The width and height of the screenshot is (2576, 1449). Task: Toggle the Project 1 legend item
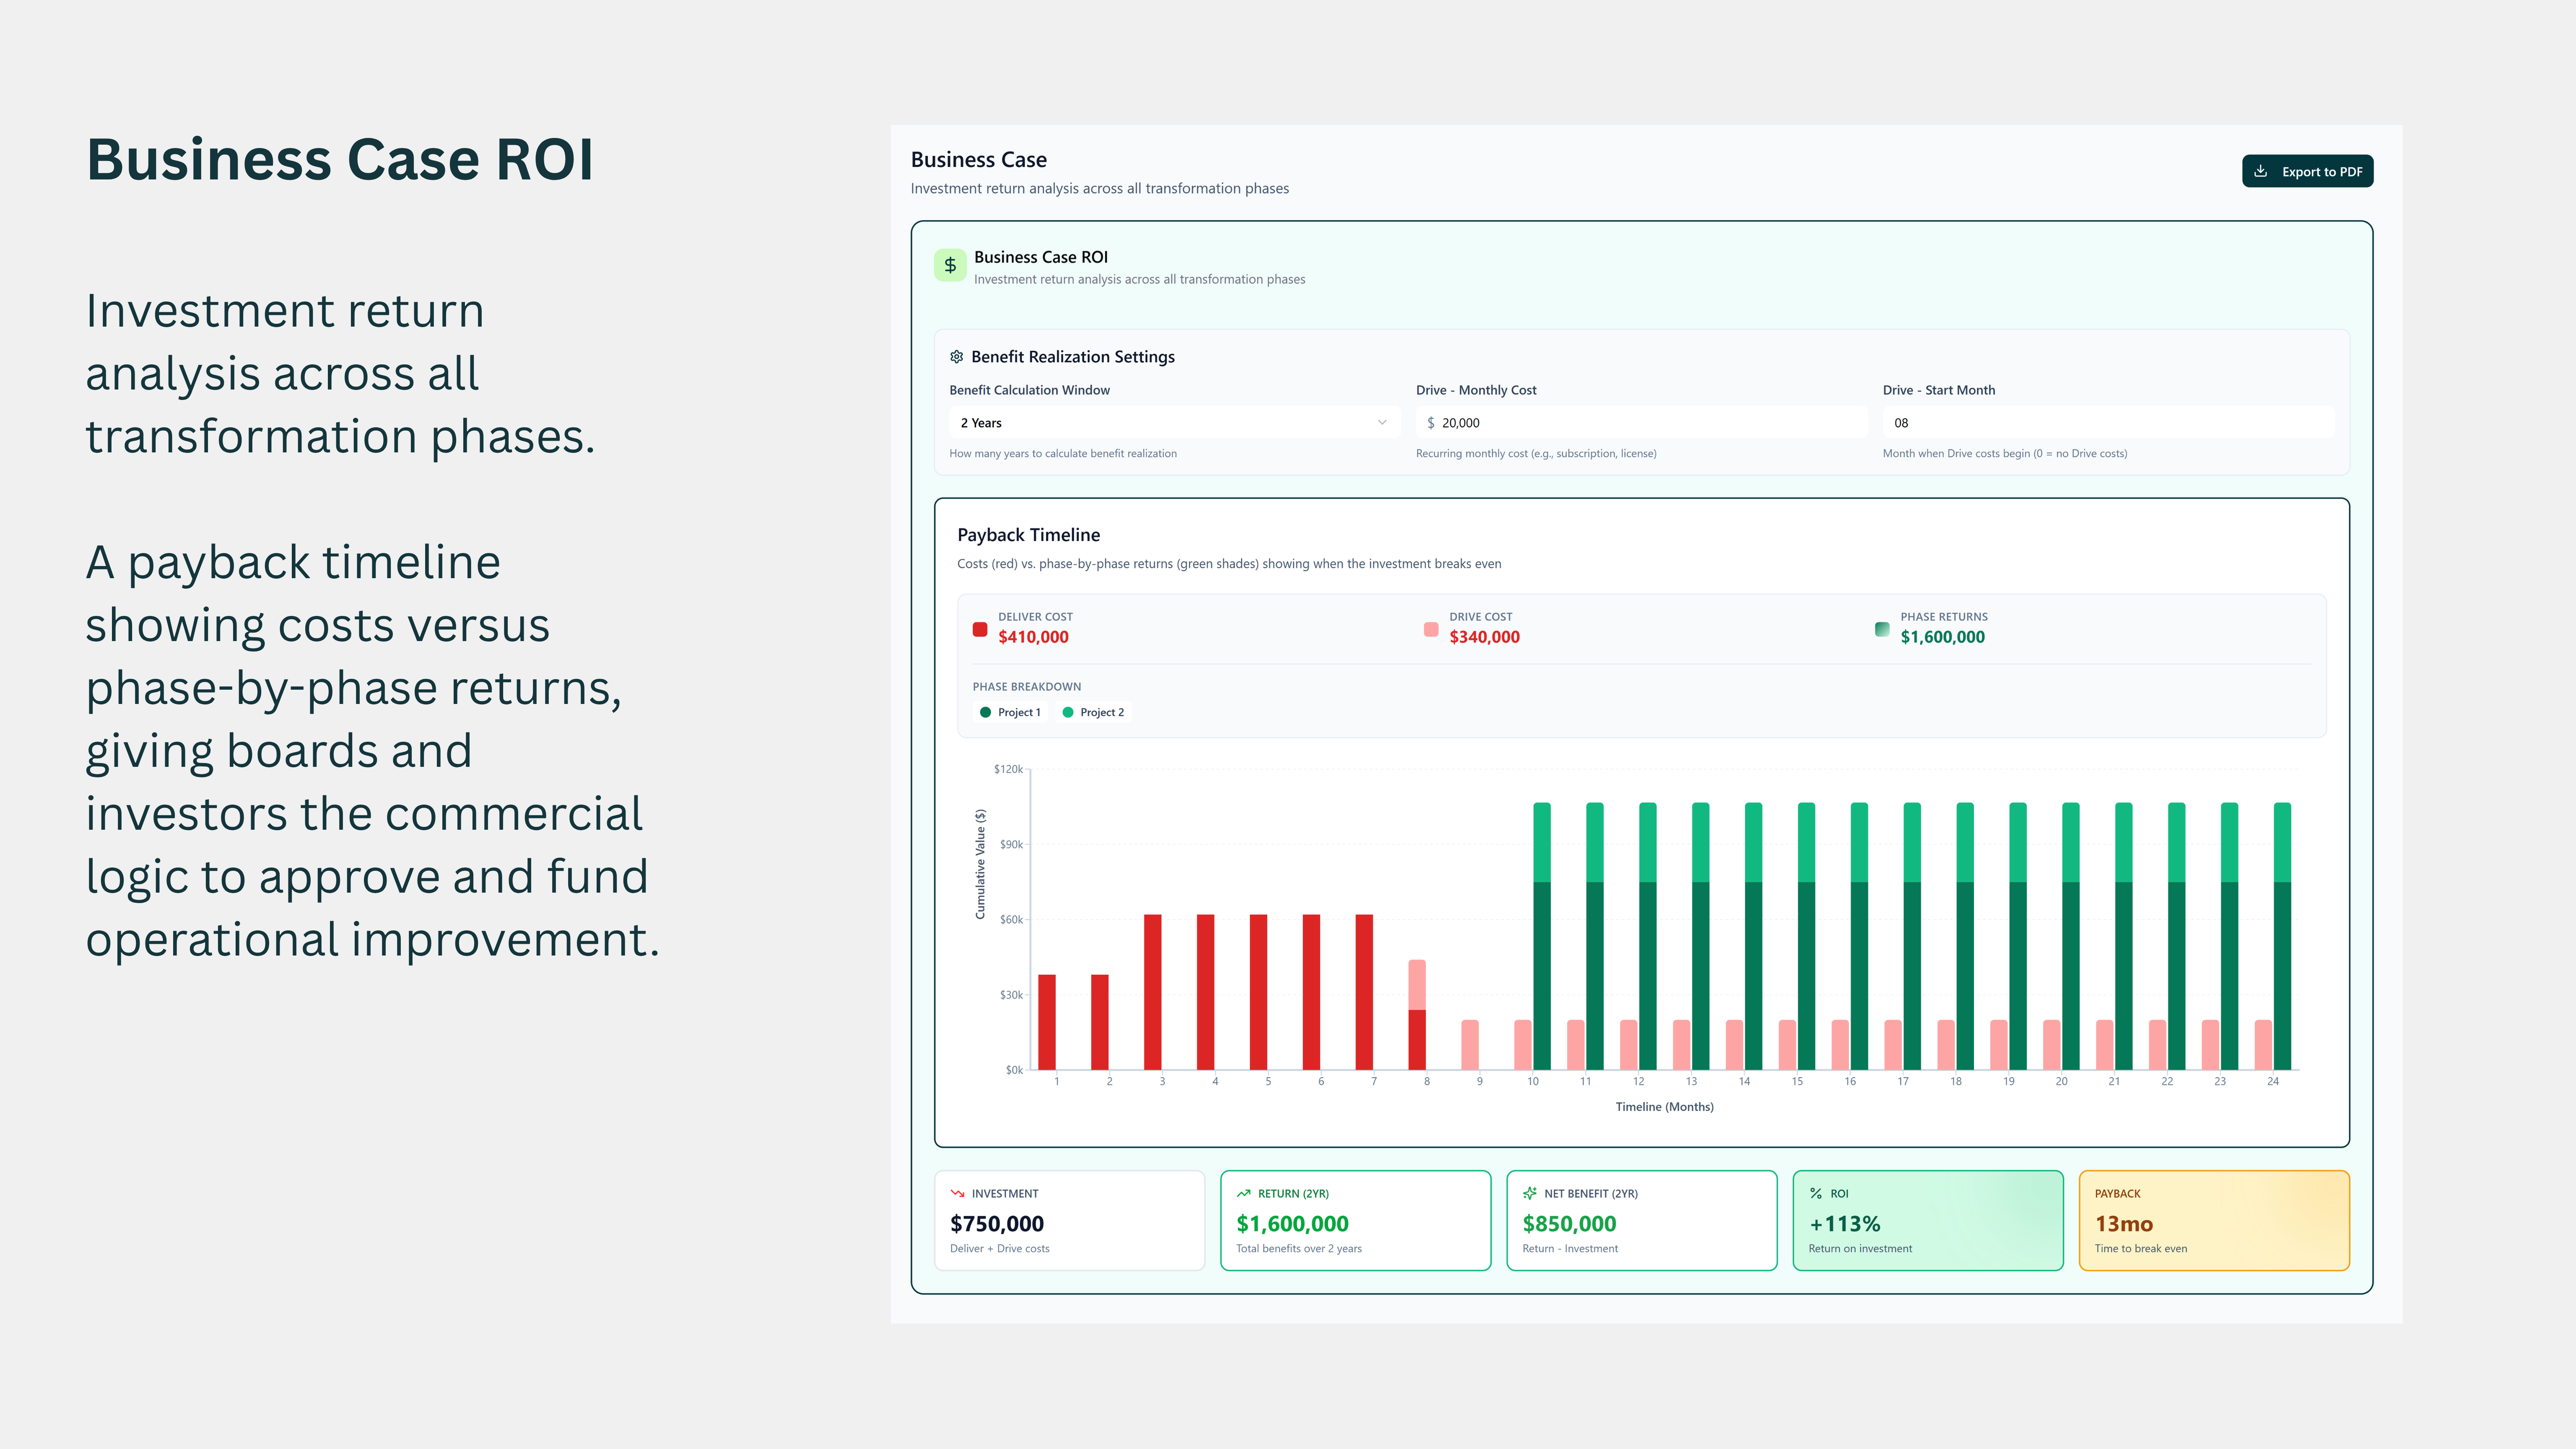click(1010, 712)
